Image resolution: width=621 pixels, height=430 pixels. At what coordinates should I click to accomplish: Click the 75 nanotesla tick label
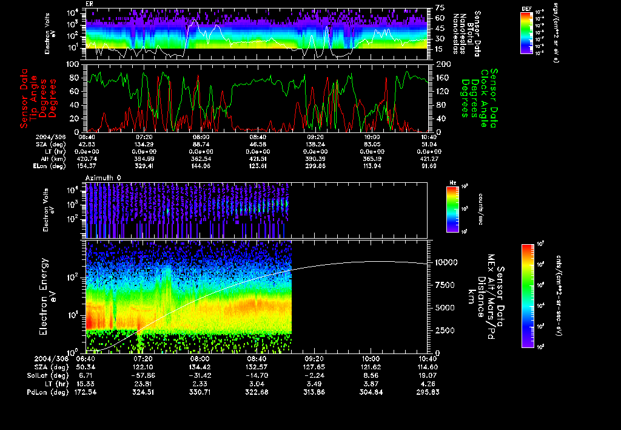440,8
